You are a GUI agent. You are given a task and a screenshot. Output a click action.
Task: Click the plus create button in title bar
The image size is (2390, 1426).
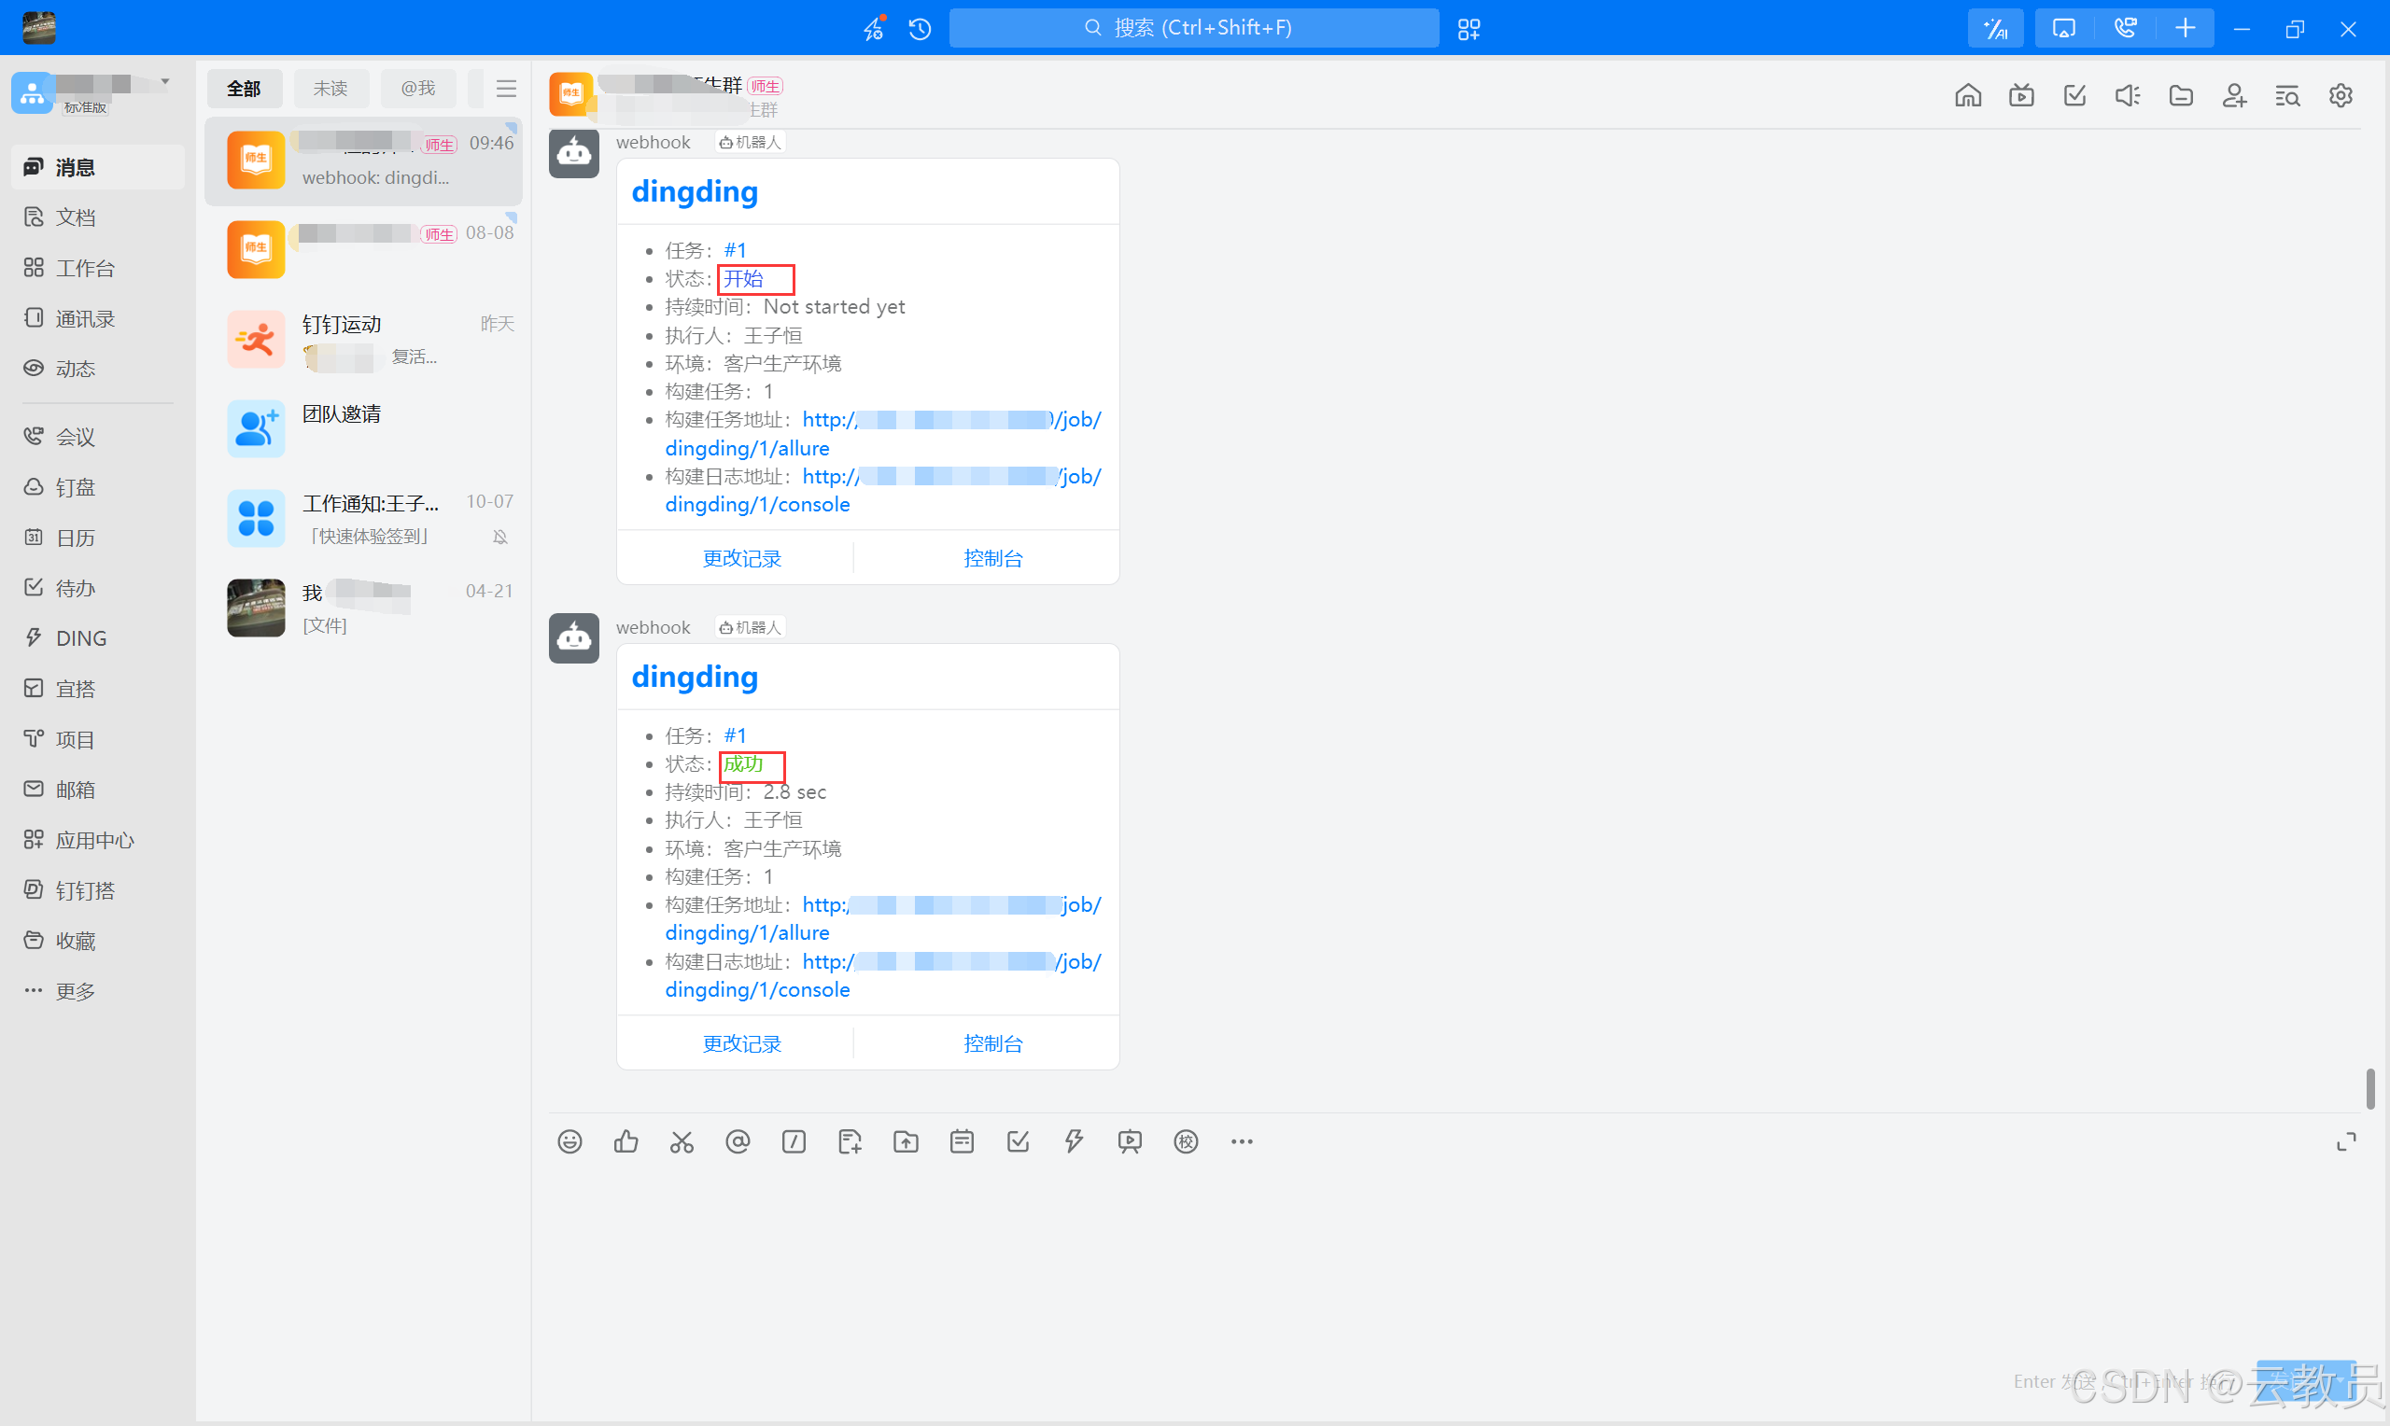pyautogui.click(x=2186, y=29)
